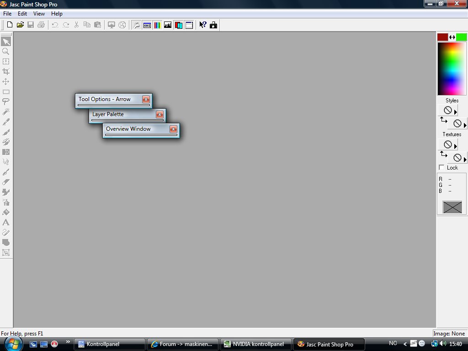Screen dimensions: 468x351
Task: Select the Arrow tool
Action: tap(6, 41)
